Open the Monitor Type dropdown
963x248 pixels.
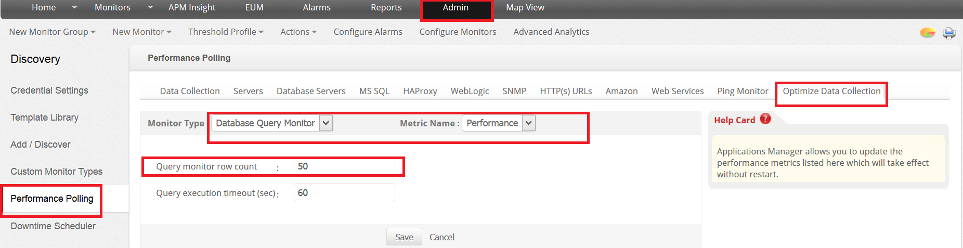326,123
